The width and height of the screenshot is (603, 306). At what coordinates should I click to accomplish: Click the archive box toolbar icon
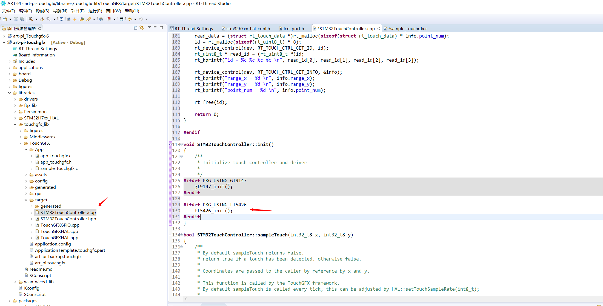point(122,19)
